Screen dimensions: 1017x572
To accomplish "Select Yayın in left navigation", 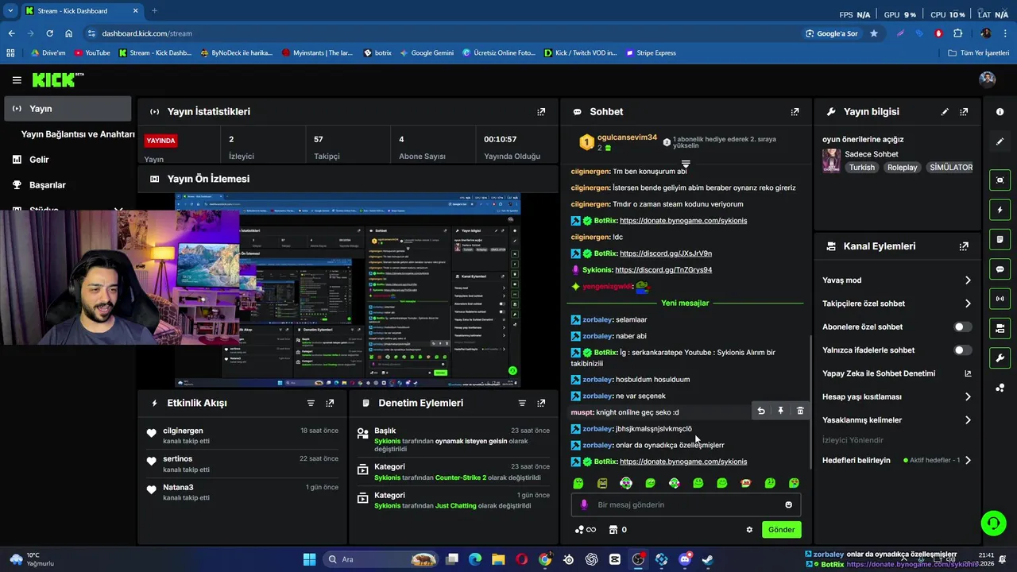I will pyautogui.click(x=67, y=109).
